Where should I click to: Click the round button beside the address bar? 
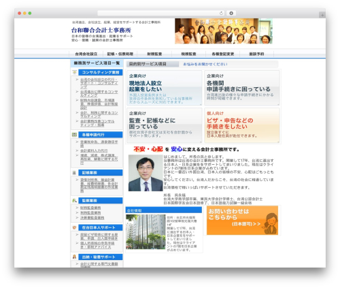[x=231, y=13]
